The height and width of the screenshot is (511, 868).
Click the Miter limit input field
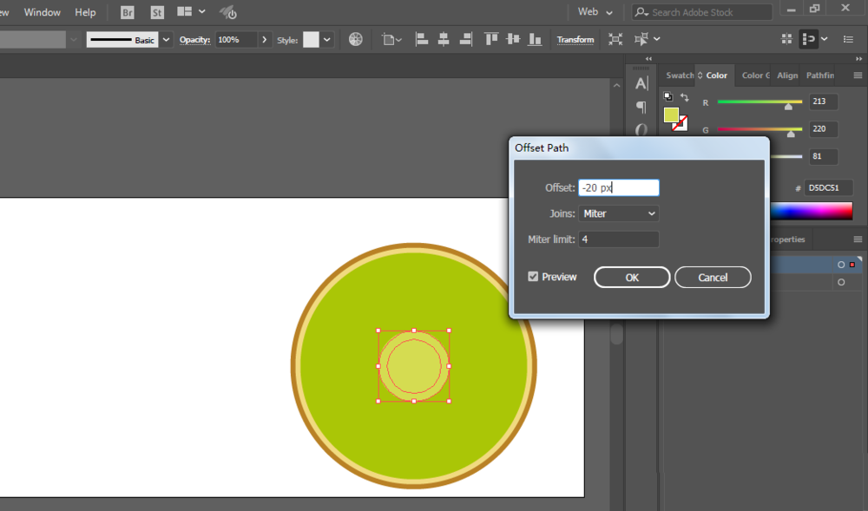[618, 239]
